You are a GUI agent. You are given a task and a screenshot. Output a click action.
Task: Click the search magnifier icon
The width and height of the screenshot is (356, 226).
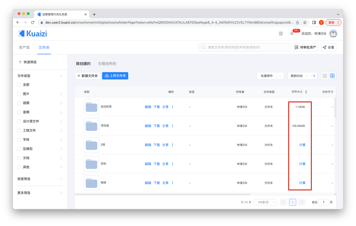click(x=203, y=47)
